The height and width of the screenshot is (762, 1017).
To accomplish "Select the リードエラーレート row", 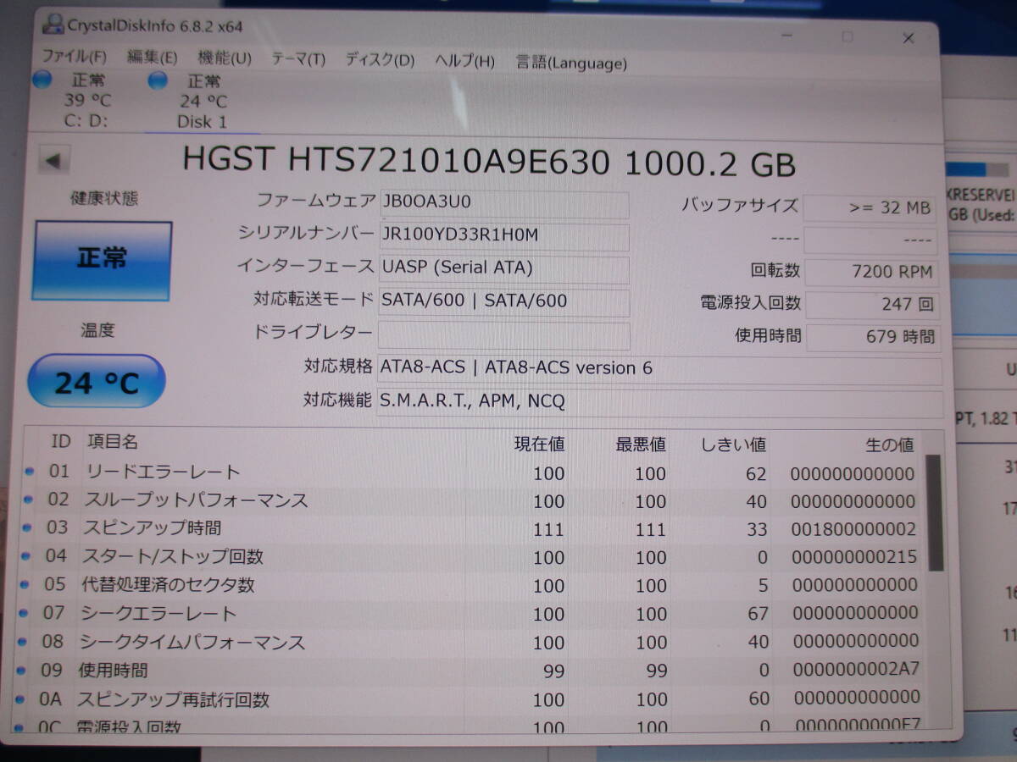I will coord(472,472).
